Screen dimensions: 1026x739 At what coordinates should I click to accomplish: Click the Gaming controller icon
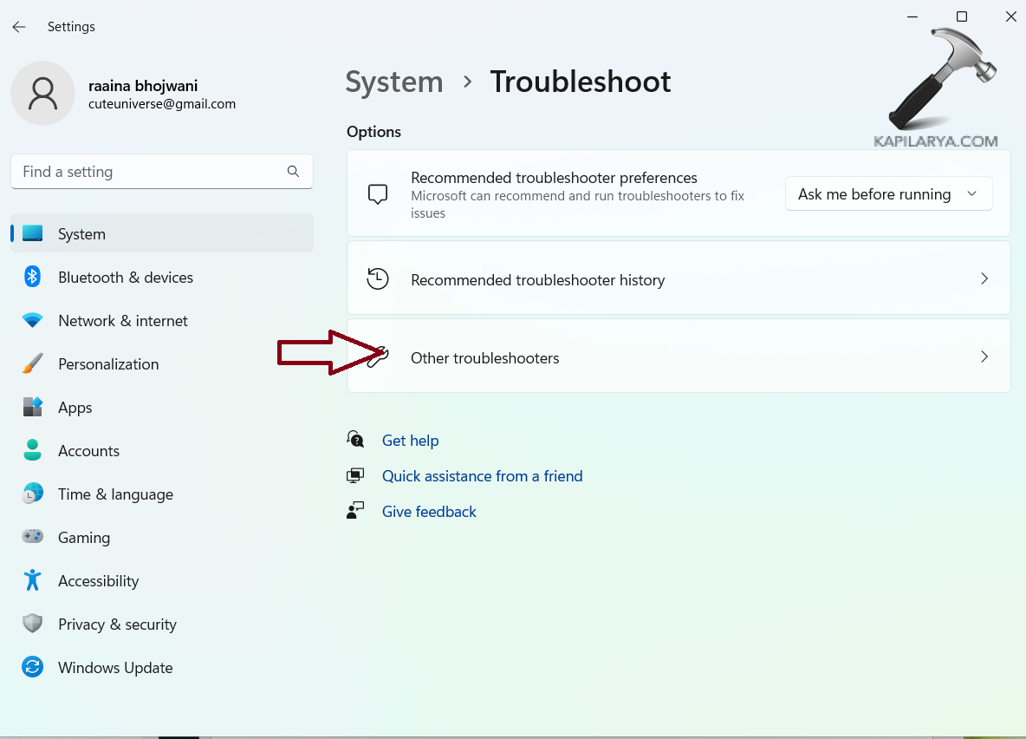click(33, 538)
